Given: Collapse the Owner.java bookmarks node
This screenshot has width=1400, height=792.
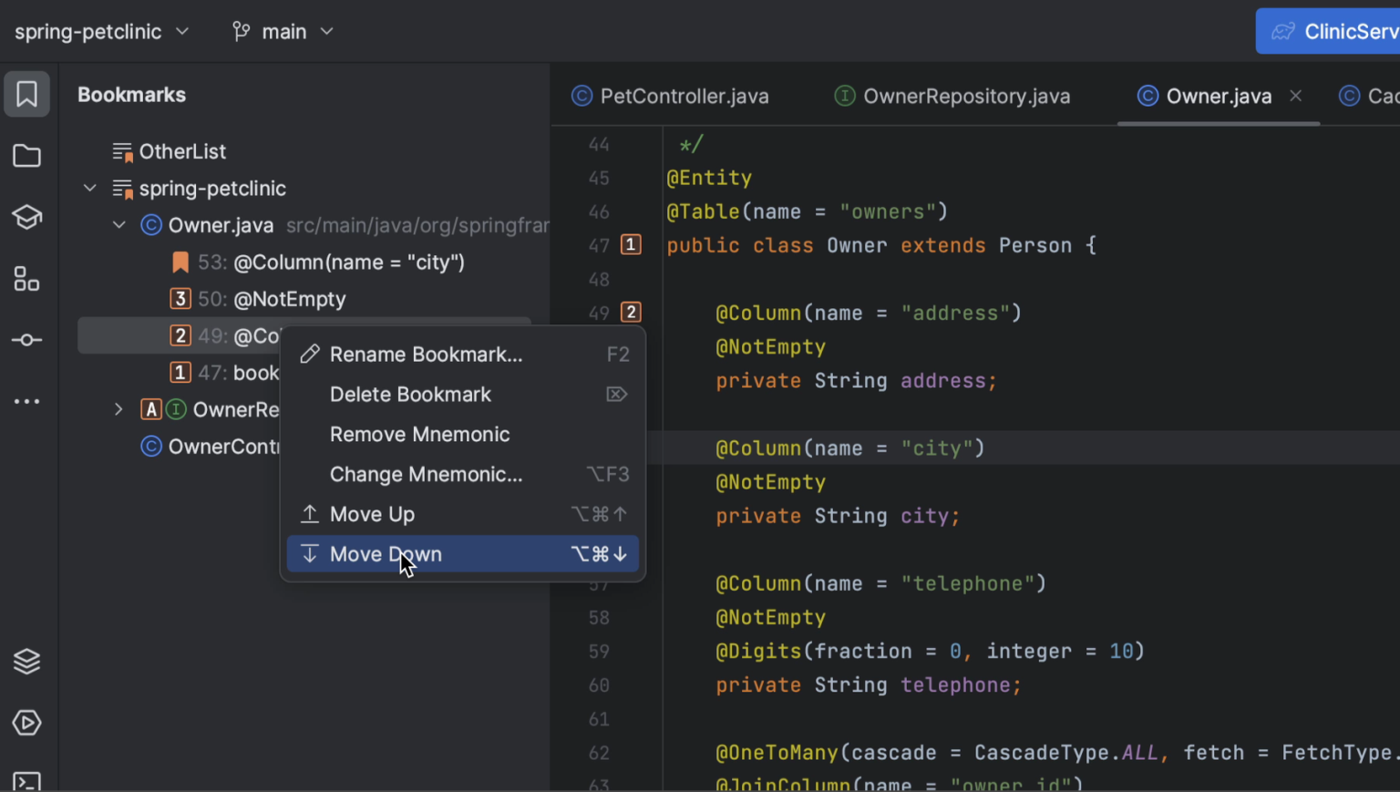Looking at the screenshot, I should pyautogui.click(x=118, y=224).
